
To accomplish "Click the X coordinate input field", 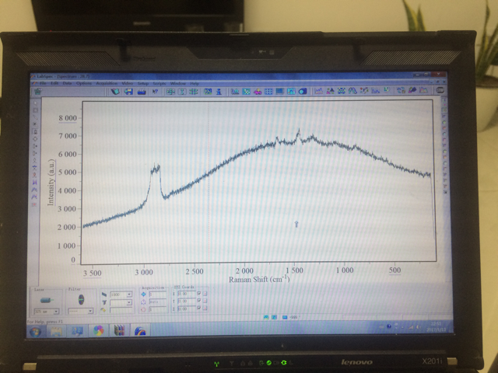I will point(186,294).
